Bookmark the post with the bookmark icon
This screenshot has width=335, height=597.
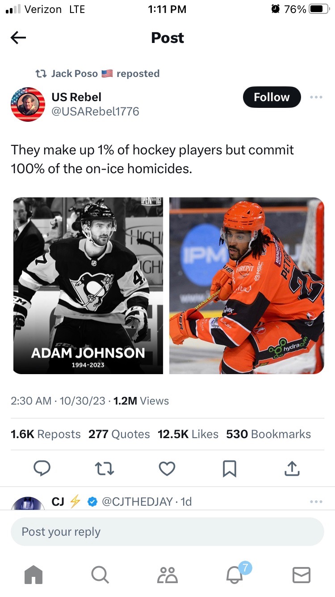pyautogui.click(x=229, y=469)
